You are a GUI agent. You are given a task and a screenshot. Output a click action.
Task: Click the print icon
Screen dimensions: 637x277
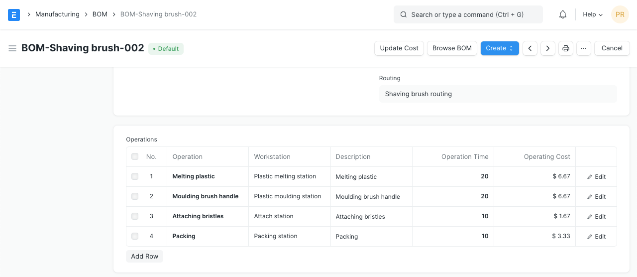pyautogui.click(x=566, y=48)
